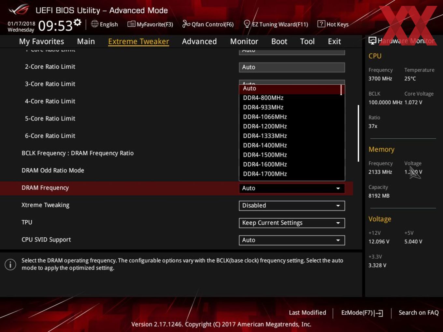Click the Hardware Monitor screen icon
Image resolution: width=443 pixels, height=332 pixels.
click(372, 40)
